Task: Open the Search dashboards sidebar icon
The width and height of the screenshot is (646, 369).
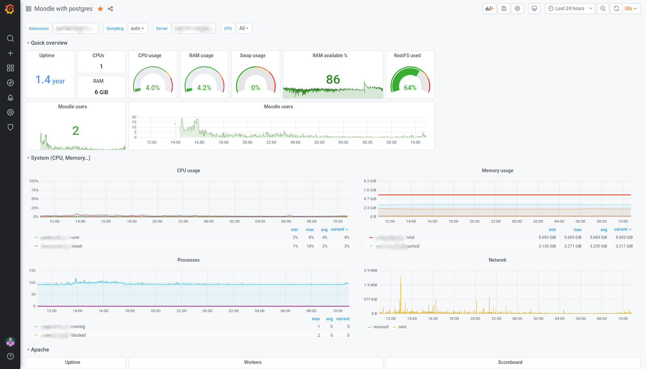Action: (x=10, y=38)
